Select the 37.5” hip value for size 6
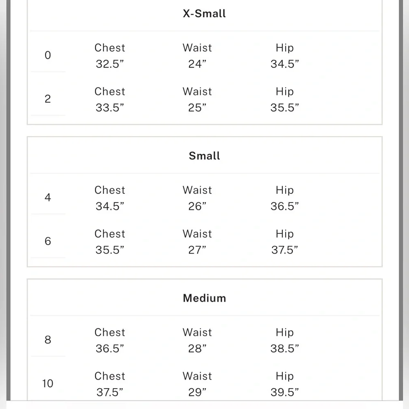Viewport: 409px width, 409px height. click(x=285, y=250)
